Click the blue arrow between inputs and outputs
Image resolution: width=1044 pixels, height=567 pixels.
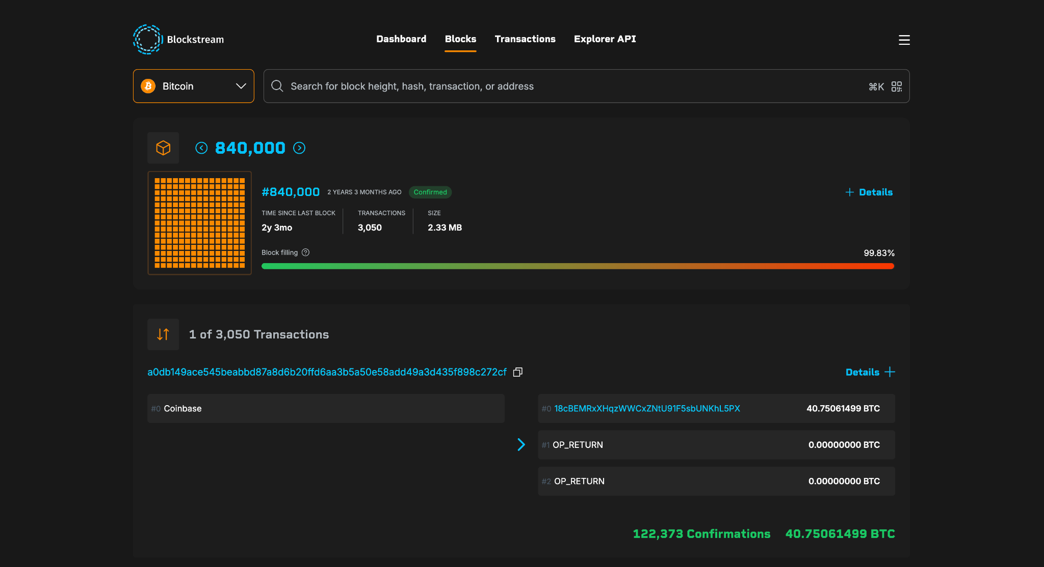click(x=521, y=444)
